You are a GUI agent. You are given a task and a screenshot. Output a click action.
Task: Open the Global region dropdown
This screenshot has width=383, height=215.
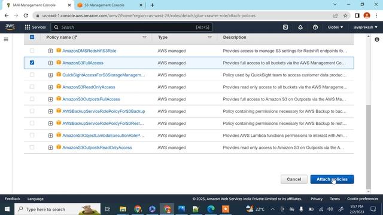(335, 27)
